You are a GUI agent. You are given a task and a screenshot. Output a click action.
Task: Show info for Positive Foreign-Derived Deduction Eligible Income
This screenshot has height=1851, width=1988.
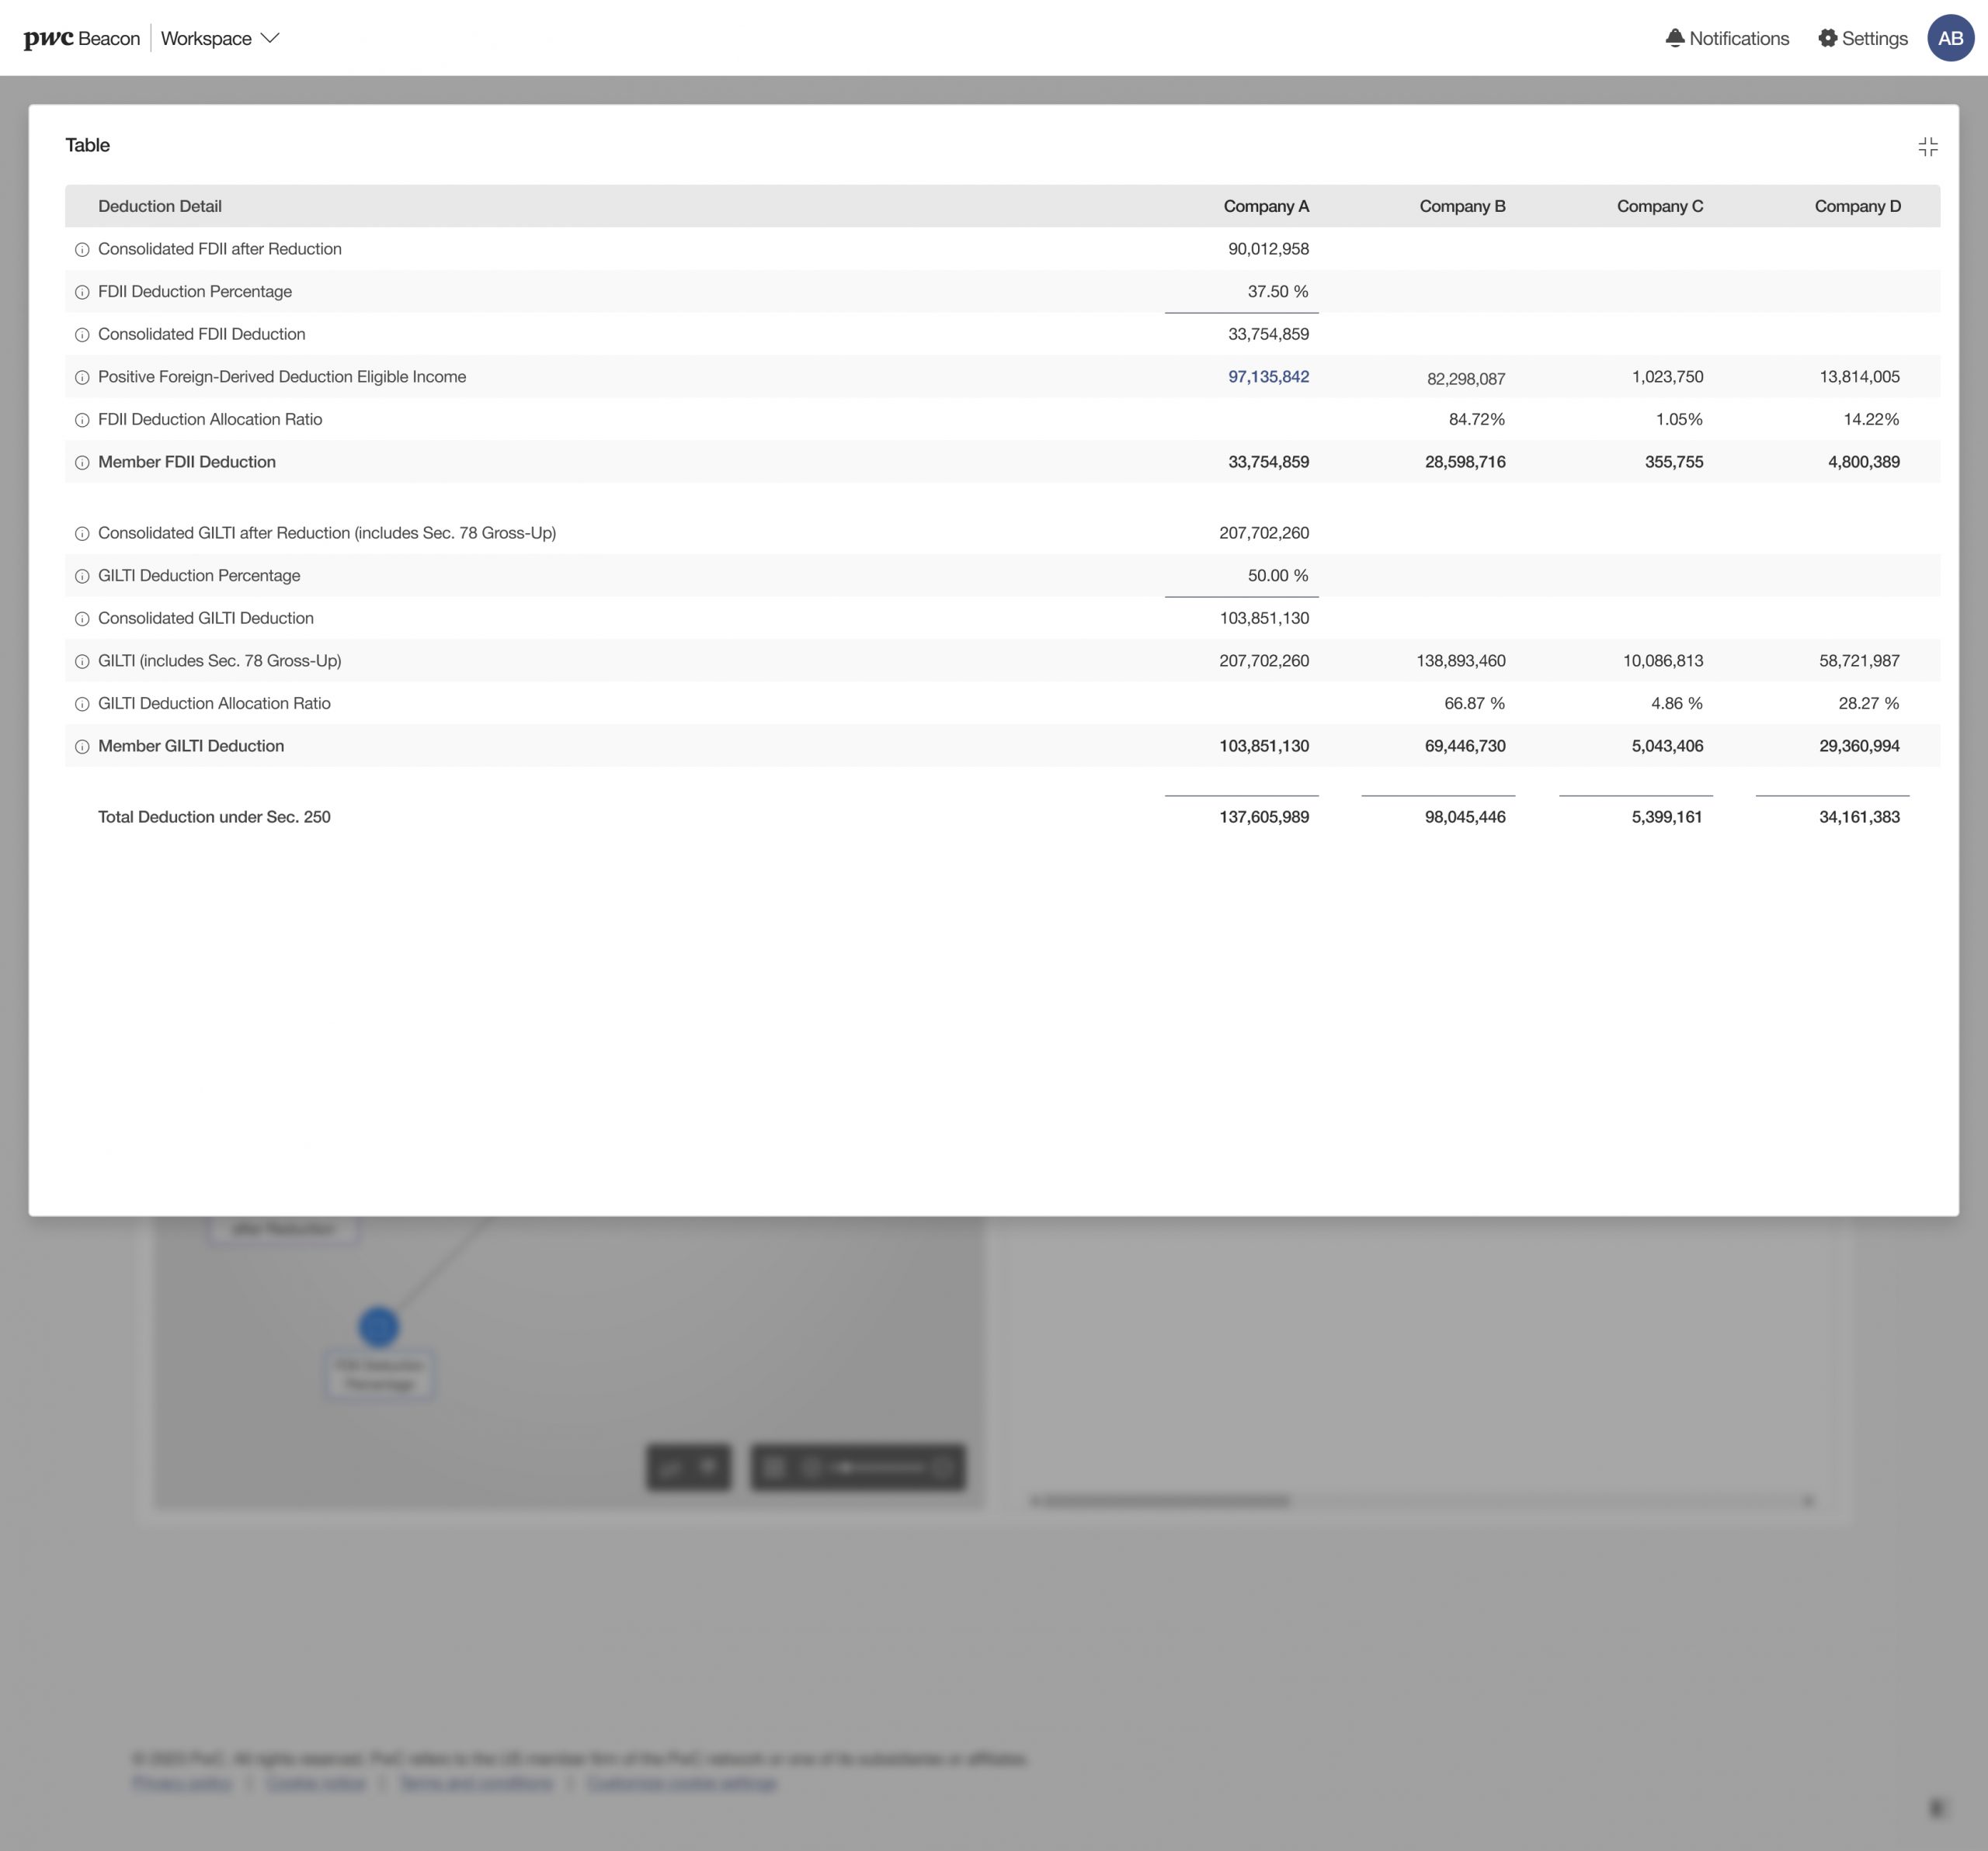pyautogui.click(x=82, y=378)
